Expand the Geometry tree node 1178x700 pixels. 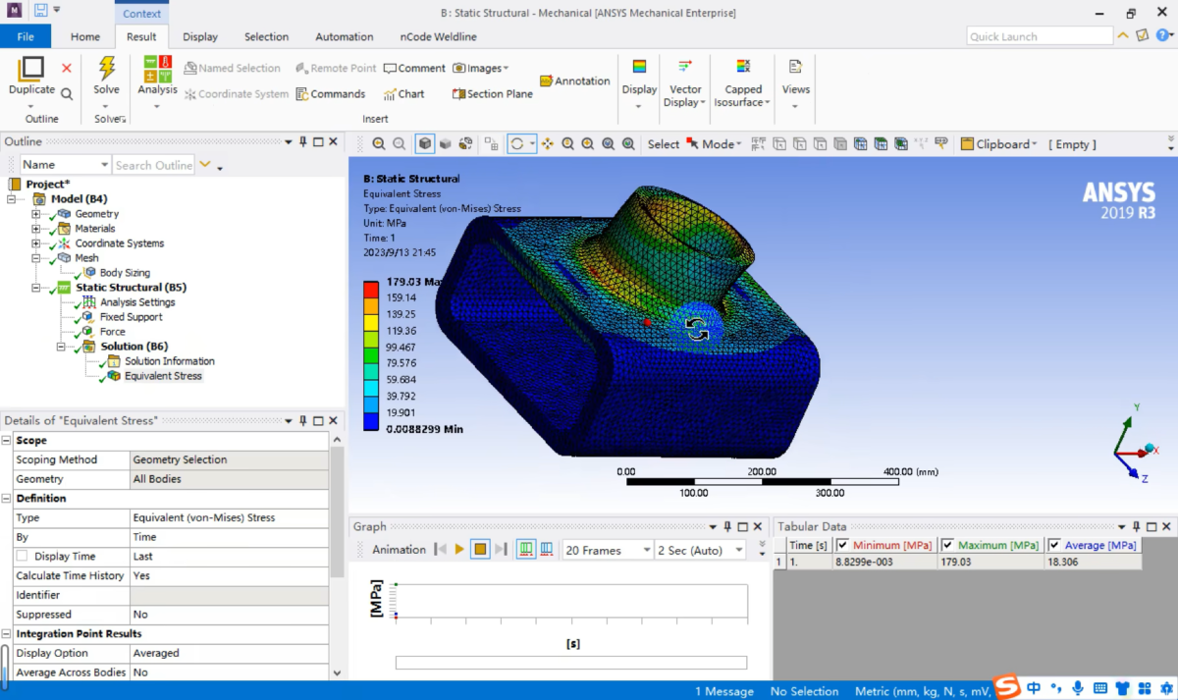[x=36, y=214]
